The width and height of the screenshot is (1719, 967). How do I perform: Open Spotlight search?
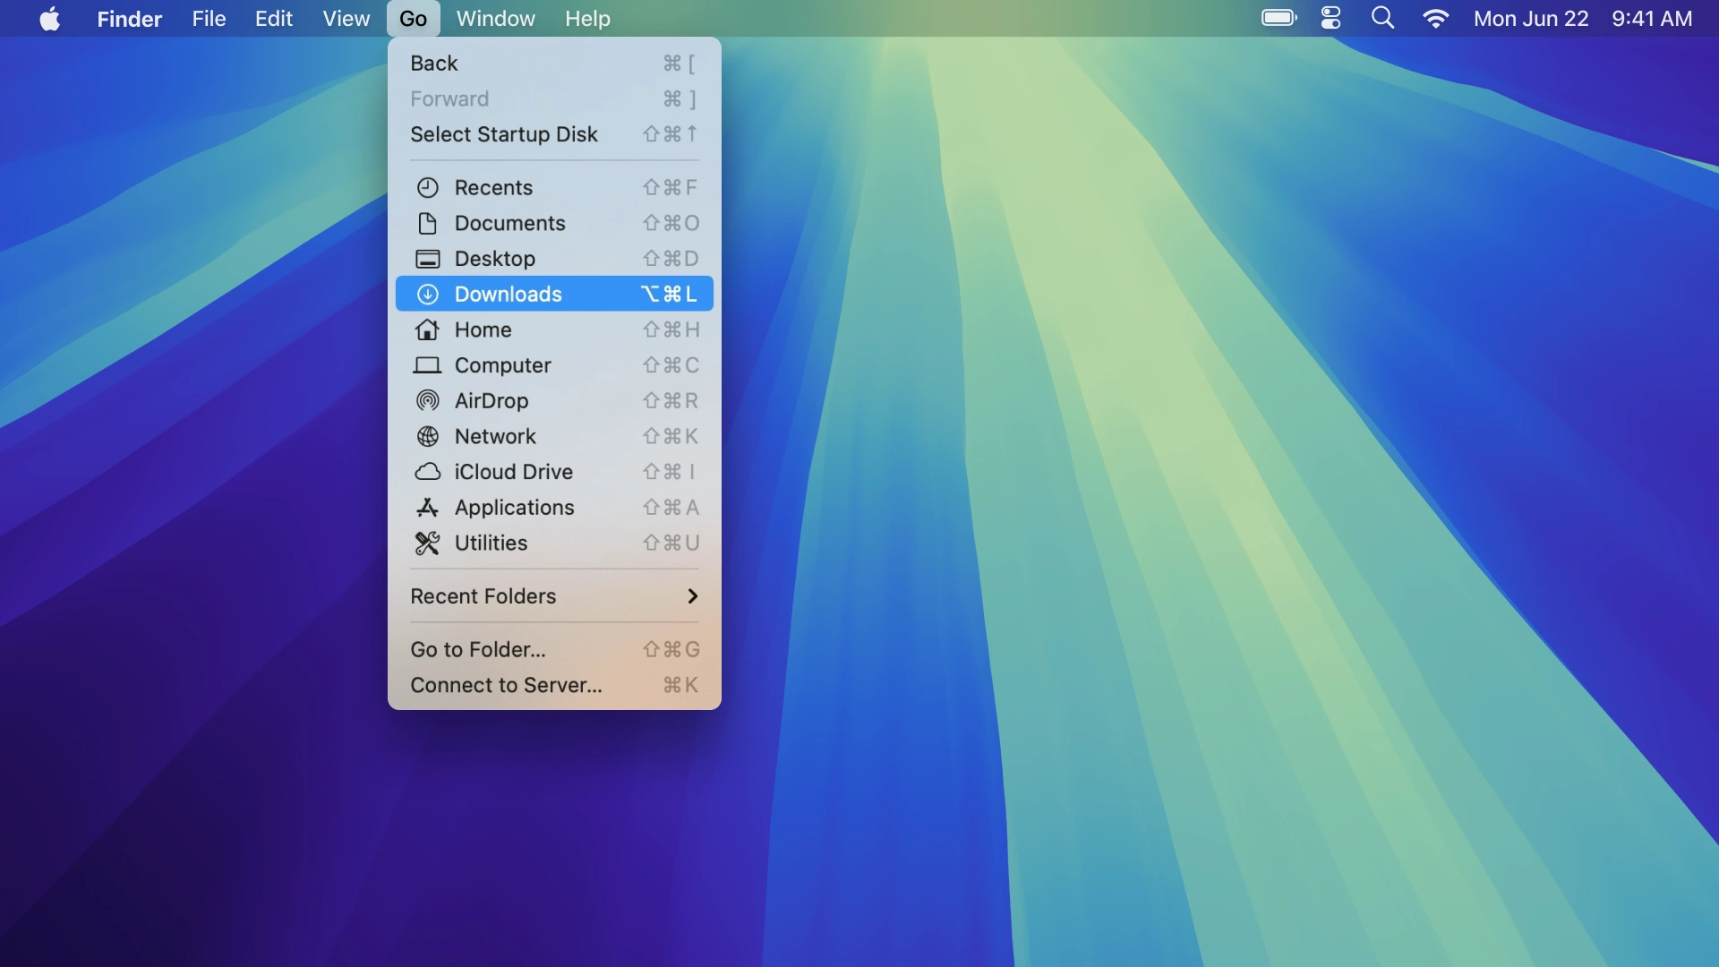point(1382,18)
